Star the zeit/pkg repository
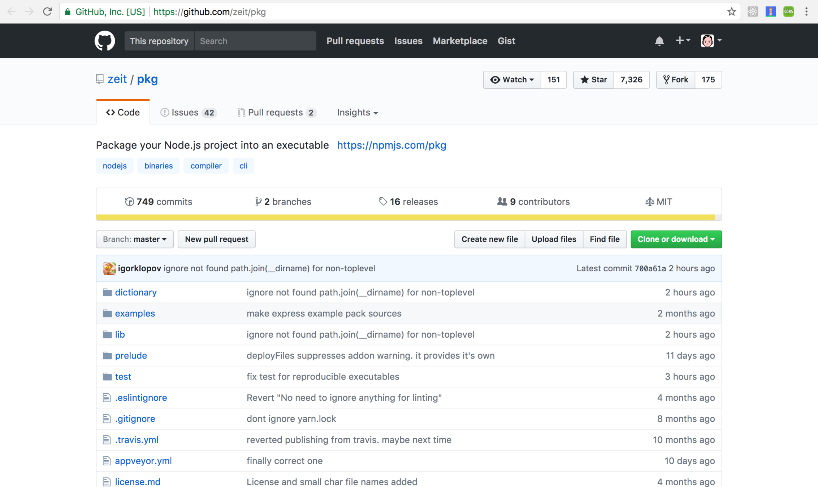818x487 pixels. [593, 80]
